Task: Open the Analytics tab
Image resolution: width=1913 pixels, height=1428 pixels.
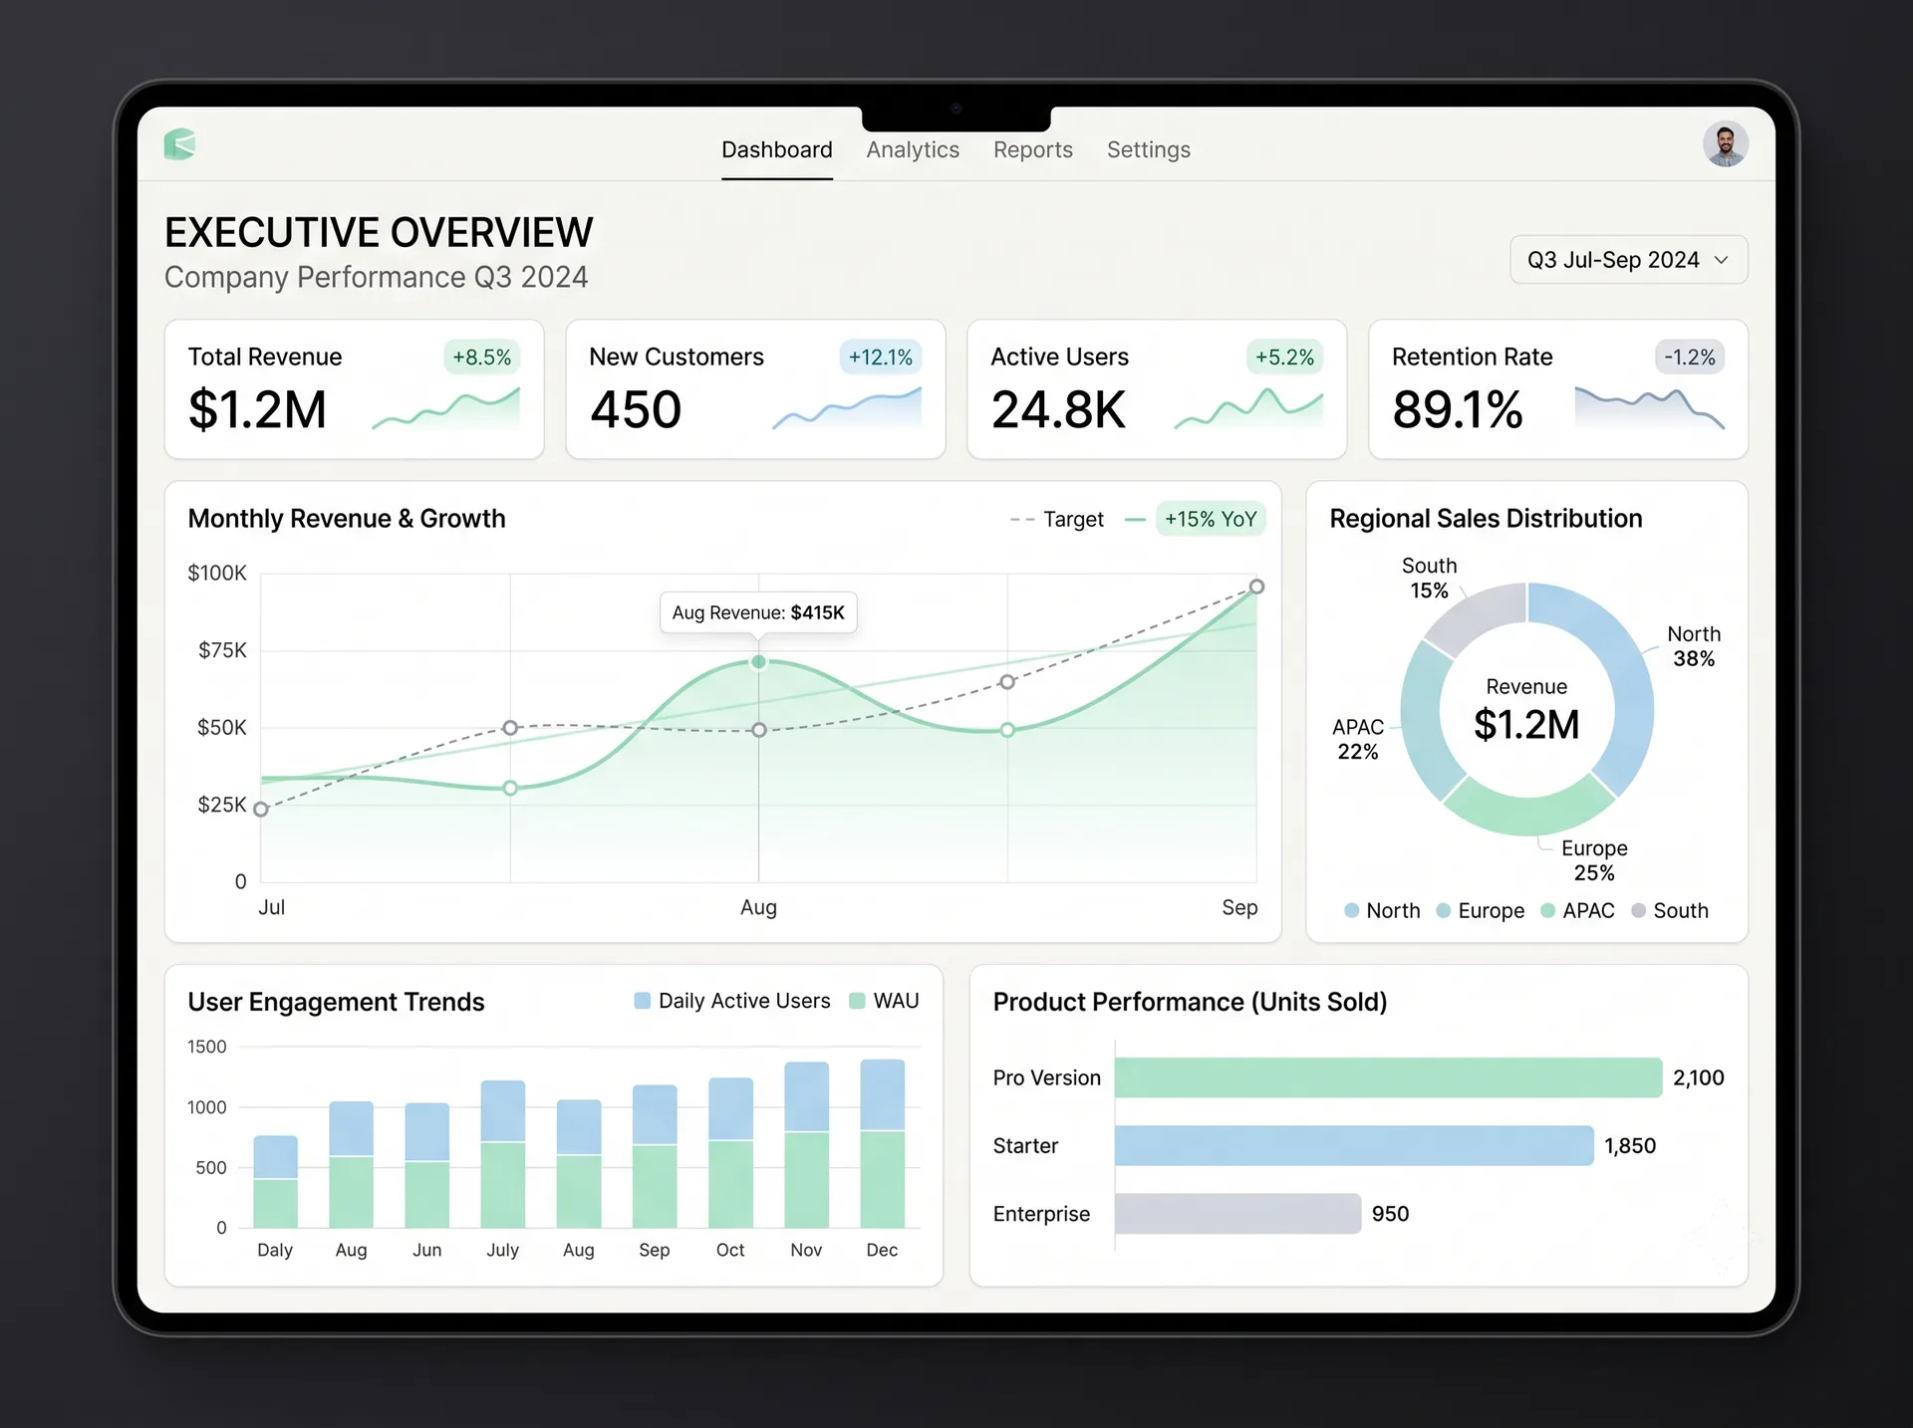Action: pos(913,149)
